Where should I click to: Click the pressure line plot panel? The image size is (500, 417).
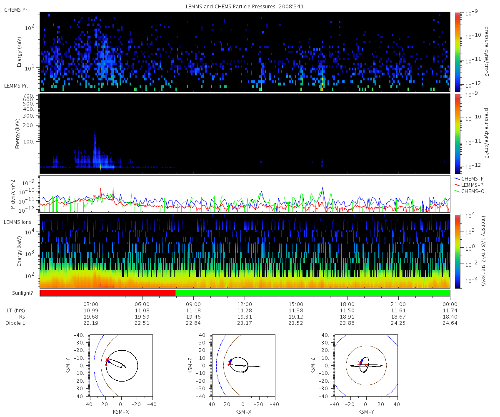(x=245, y=194)
